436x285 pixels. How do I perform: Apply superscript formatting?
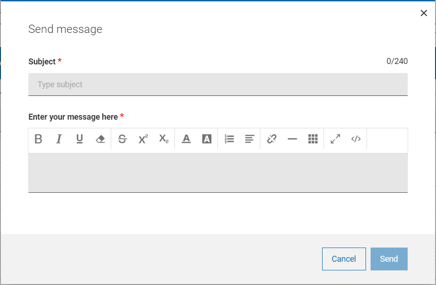coord(142,139)
